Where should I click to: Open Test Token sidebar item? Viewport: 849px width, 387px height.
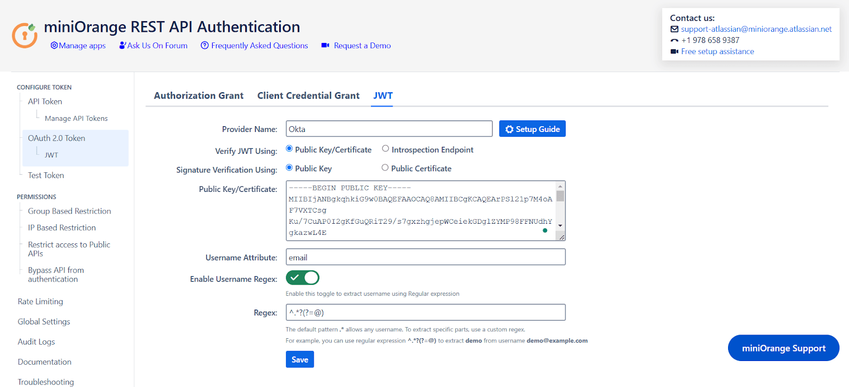coord(46,175)
